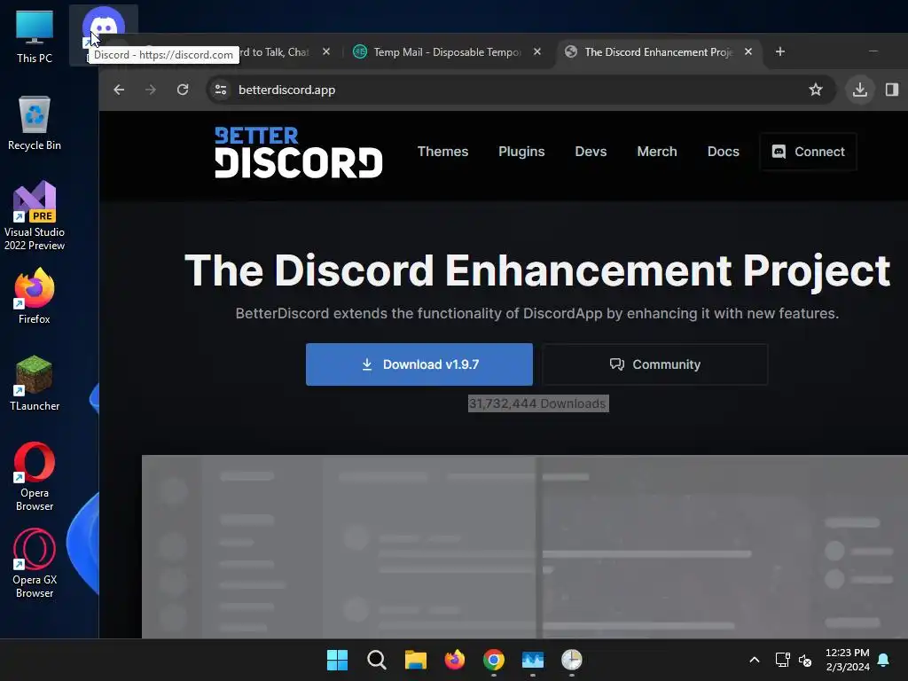Click the address bar URL betterdiscord.app
The width and height of the screenshot is (908, 681).
tap(286, 90)
